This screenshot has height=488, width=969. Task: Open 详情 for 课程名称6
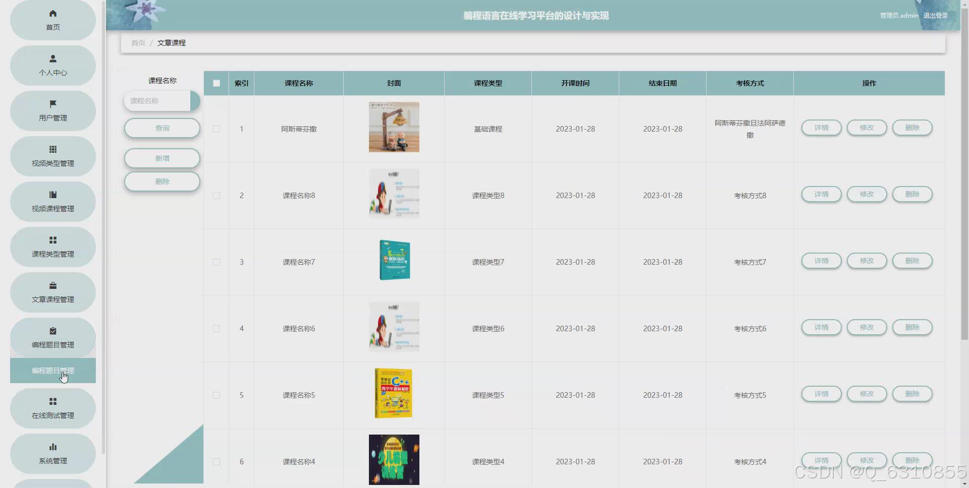click(x=821, y=327)
